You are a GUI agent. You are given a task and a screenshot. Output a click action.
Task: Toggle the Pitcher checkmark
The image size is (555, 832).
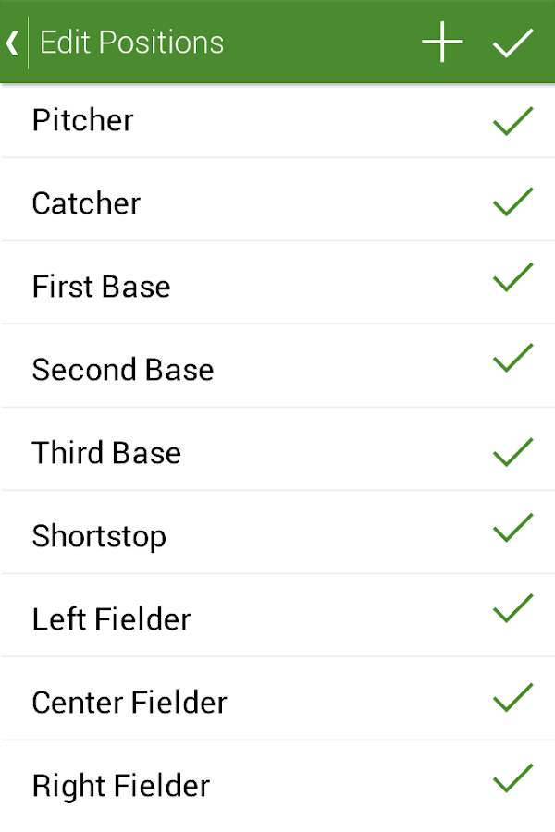pyautogui.click(x=513, y=121)
